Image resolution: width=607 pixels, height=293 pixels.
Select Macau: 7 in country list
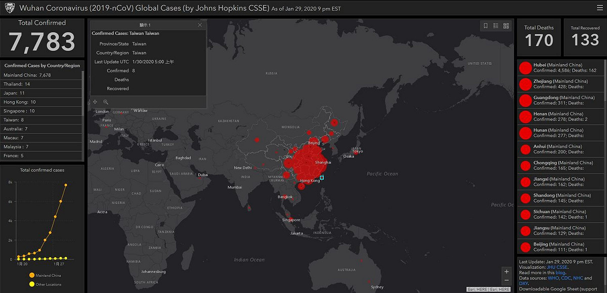(x=41, y=138)
